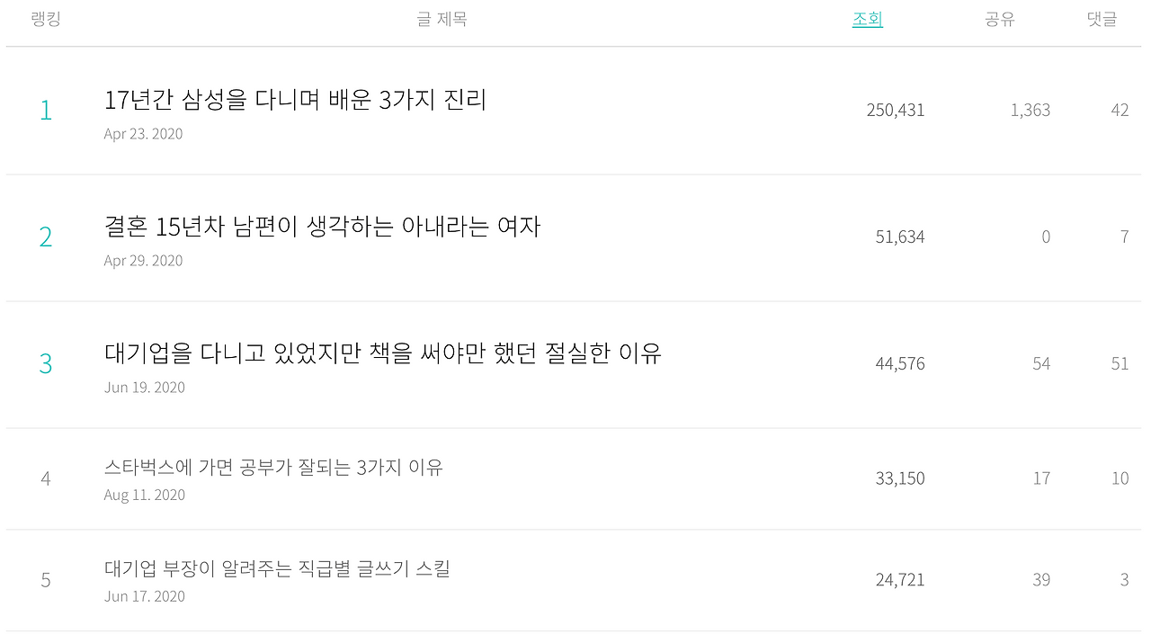Open the post about 17 years at Samsung
This screenshot has width=1151, height=634.
point(297,100)
